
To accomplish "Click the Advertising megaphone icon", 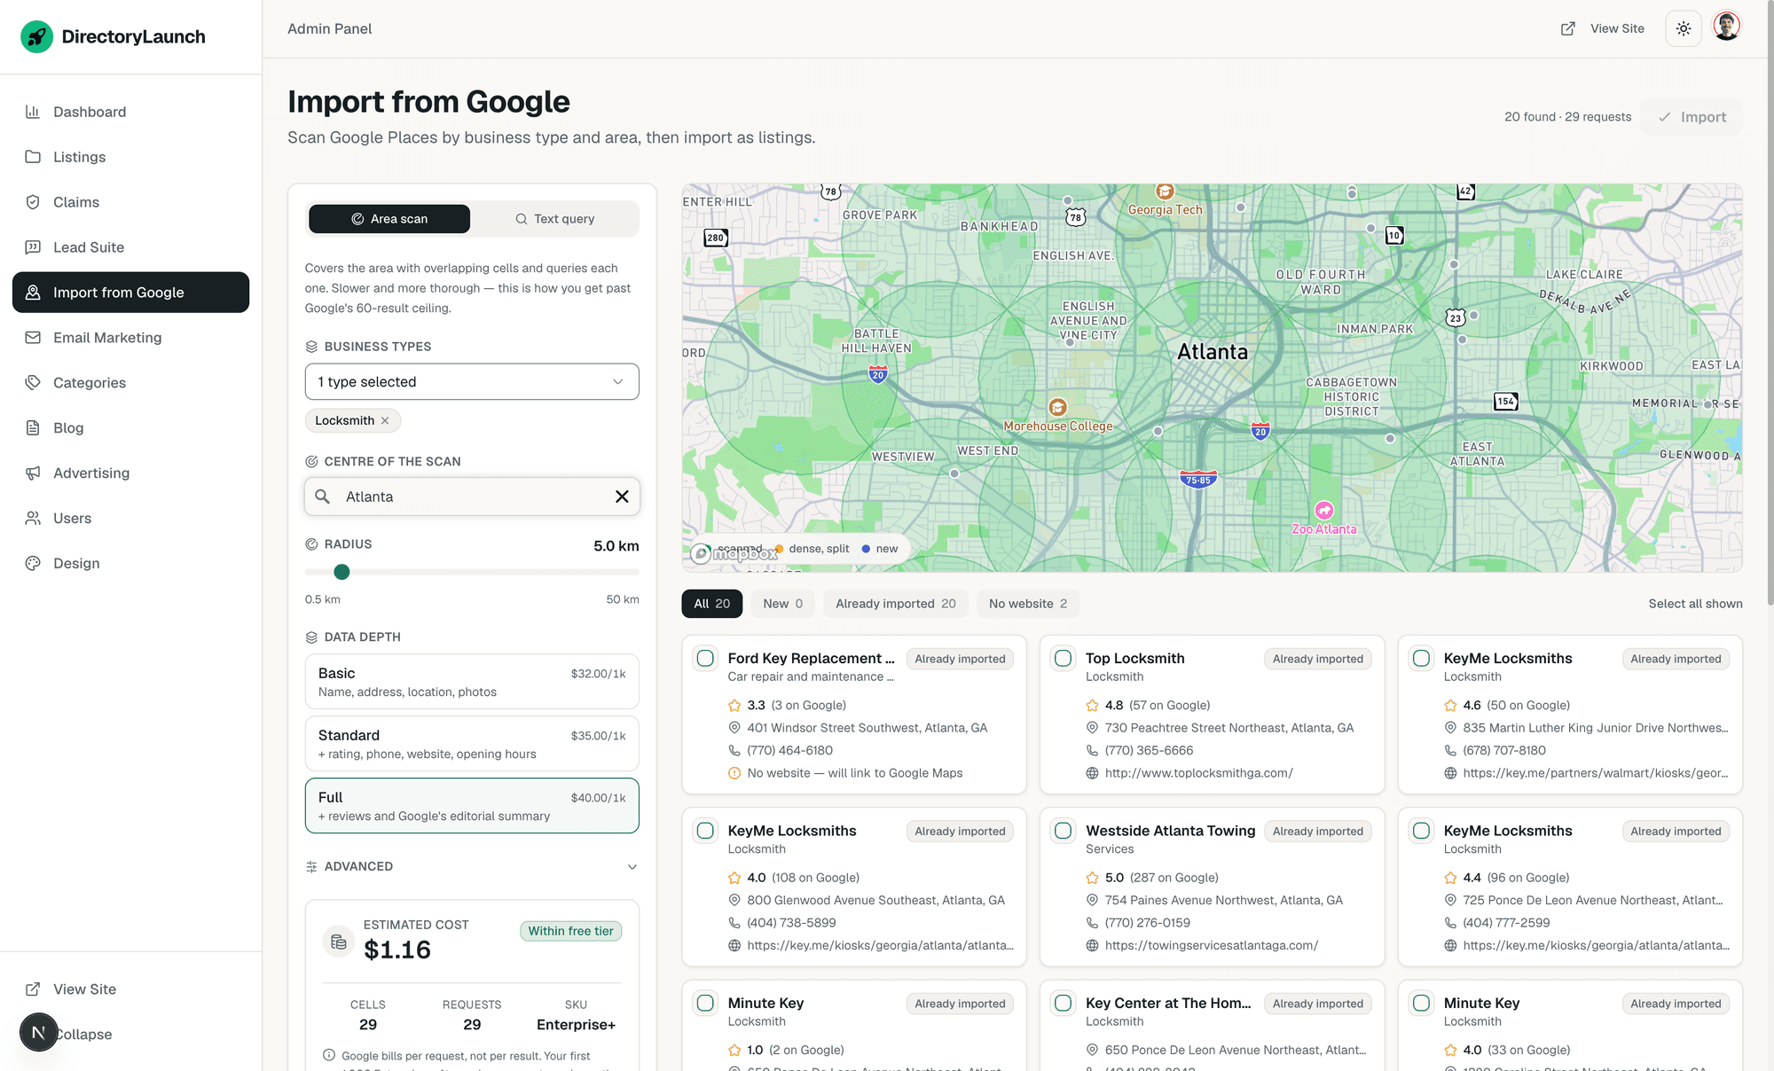I will tap(33, 473).
